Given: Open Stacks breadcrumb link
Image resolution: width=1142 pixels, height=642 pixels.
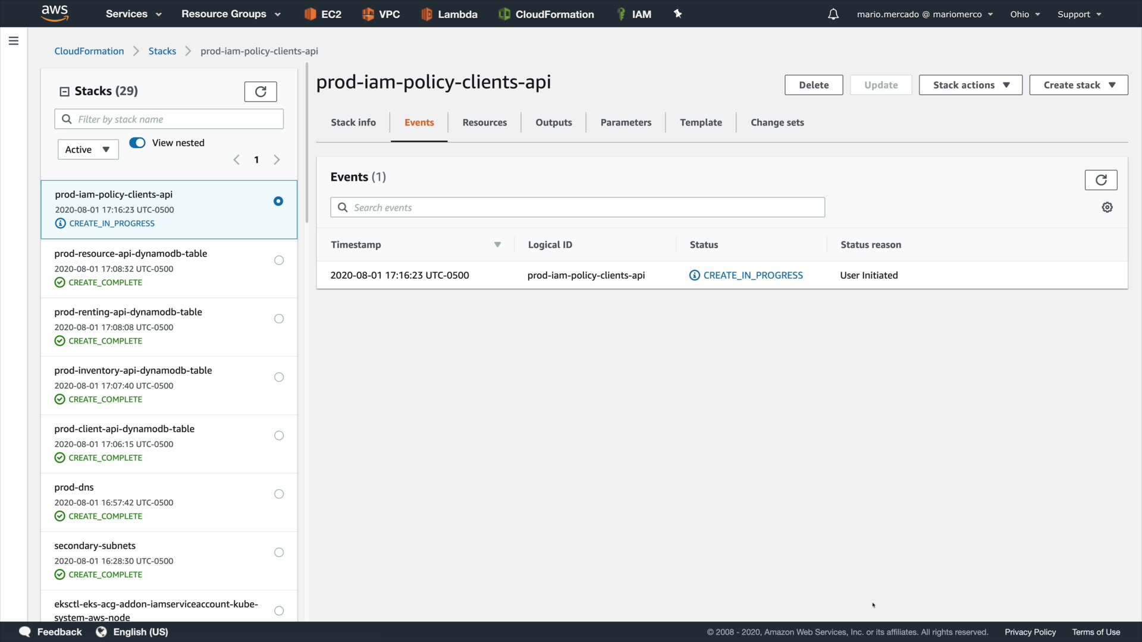Looking at the screenshot, I should click(162, 51).
